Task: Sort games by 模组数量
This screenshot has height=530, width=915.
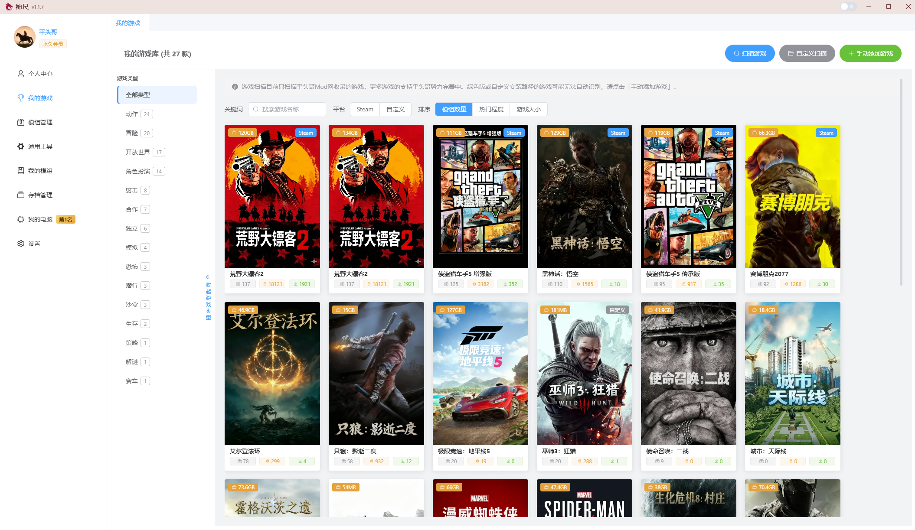Action: pyautogui.click(x=454, y=109)
